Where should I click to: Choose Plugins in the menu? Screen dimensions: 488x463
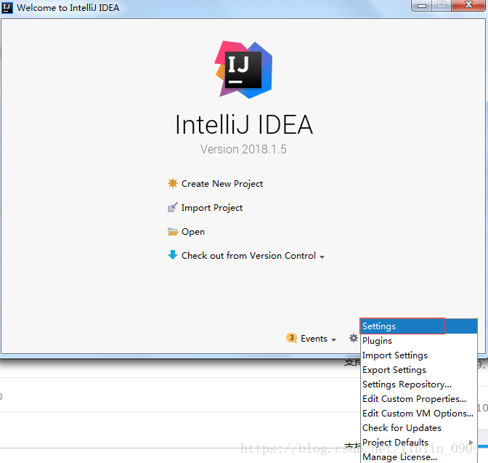tap(418, 341)
